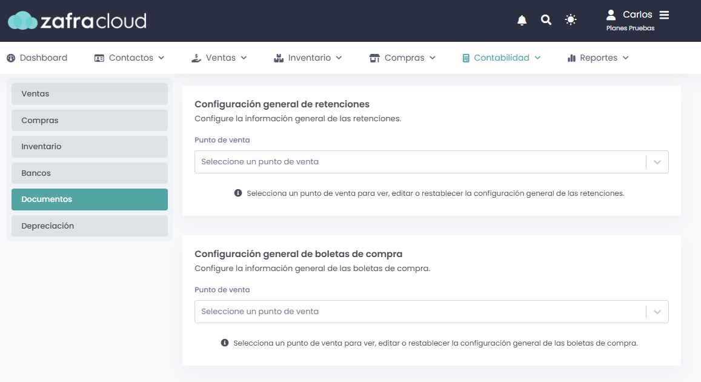The height and width of the screenshot is (382, 701).
Task: Select Inventario in the sidebar
Action: pyautogui.click(x=90, y=147)
